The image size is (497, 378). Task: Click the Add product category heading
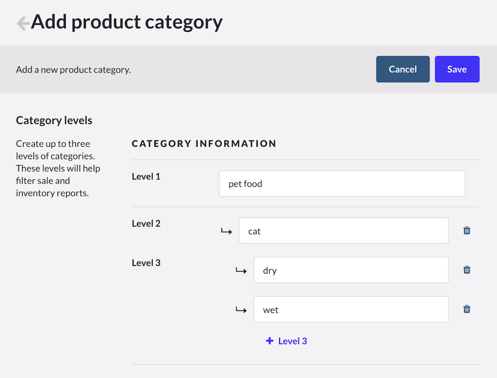(127, 22)
